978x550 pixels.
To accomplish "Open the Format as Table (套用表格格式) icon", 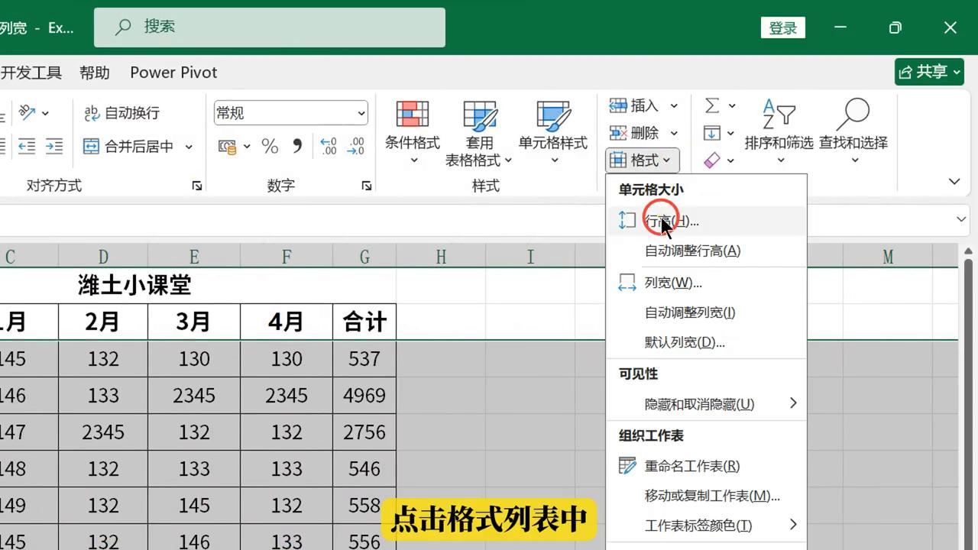I will coord(479,115).
